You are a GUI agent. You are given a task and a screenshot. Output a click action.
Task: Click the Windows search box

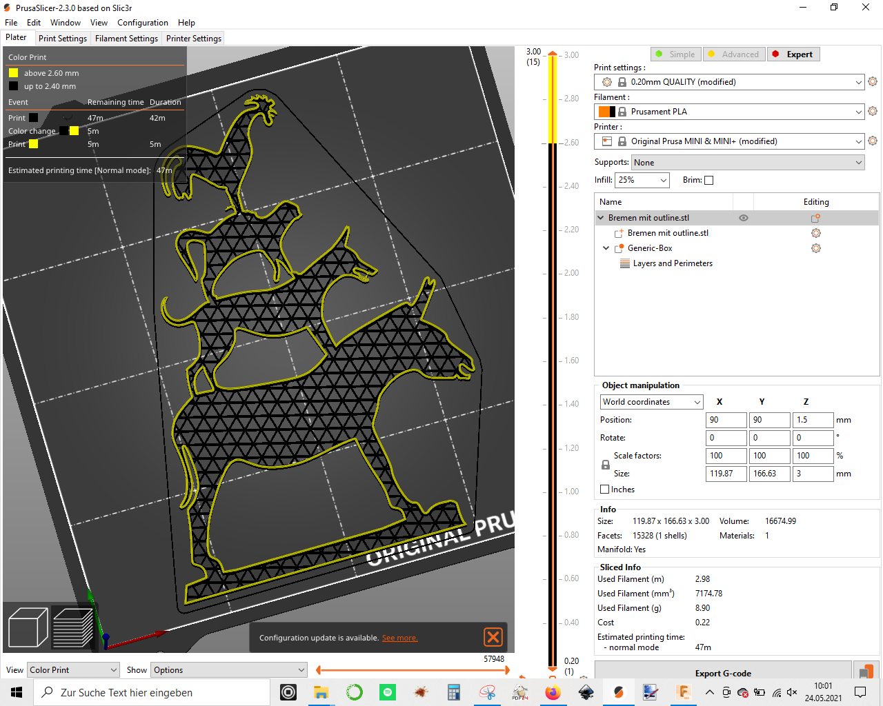(152, 692)
